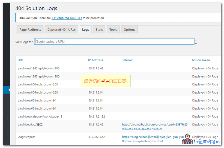Click the question mark help link

(196, 42)
